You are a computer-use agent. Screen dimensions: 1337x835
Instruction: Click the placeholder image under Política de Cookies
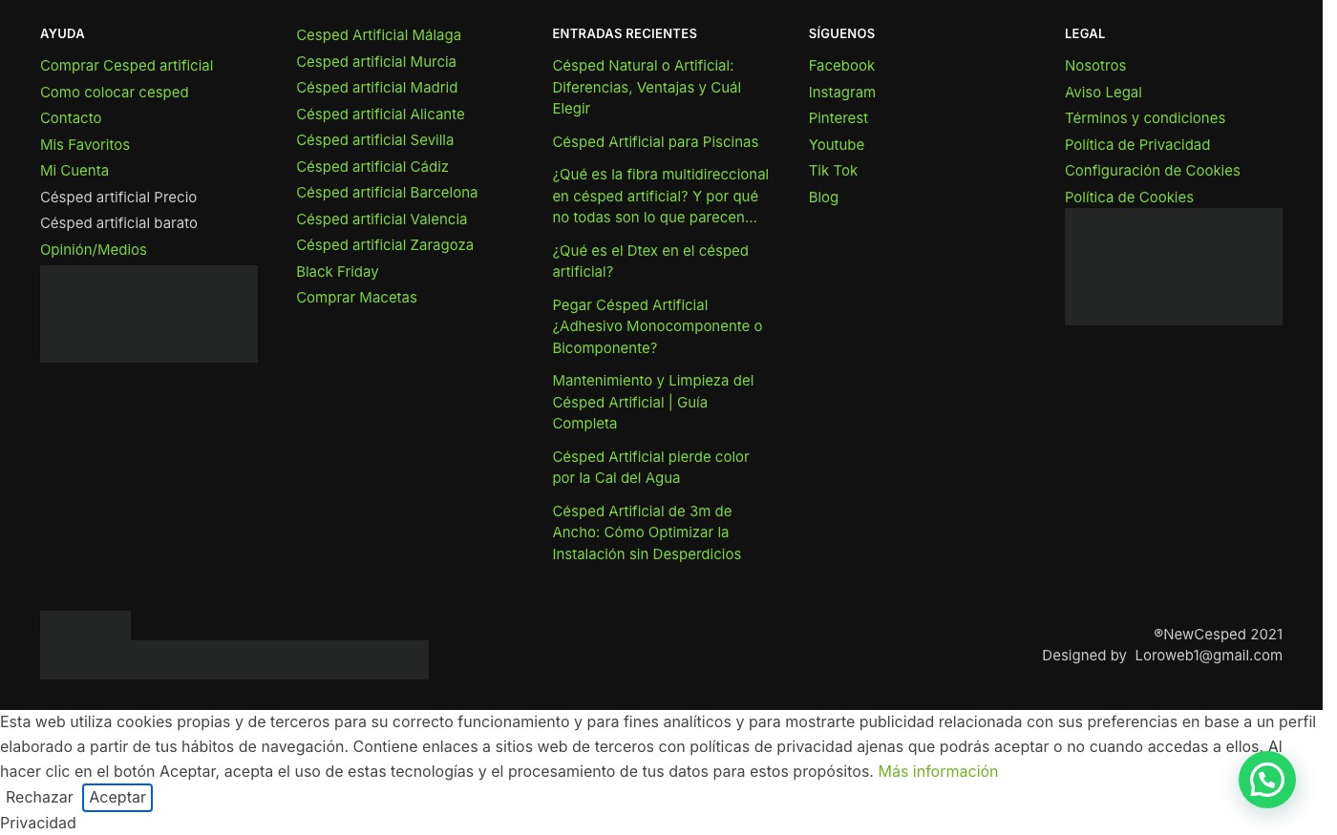coord(1173,267)
